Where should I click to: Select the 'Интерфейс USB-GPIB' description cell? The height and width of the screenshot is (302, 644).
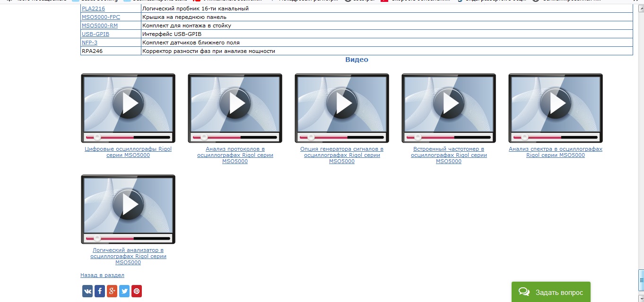coord(387,34)
